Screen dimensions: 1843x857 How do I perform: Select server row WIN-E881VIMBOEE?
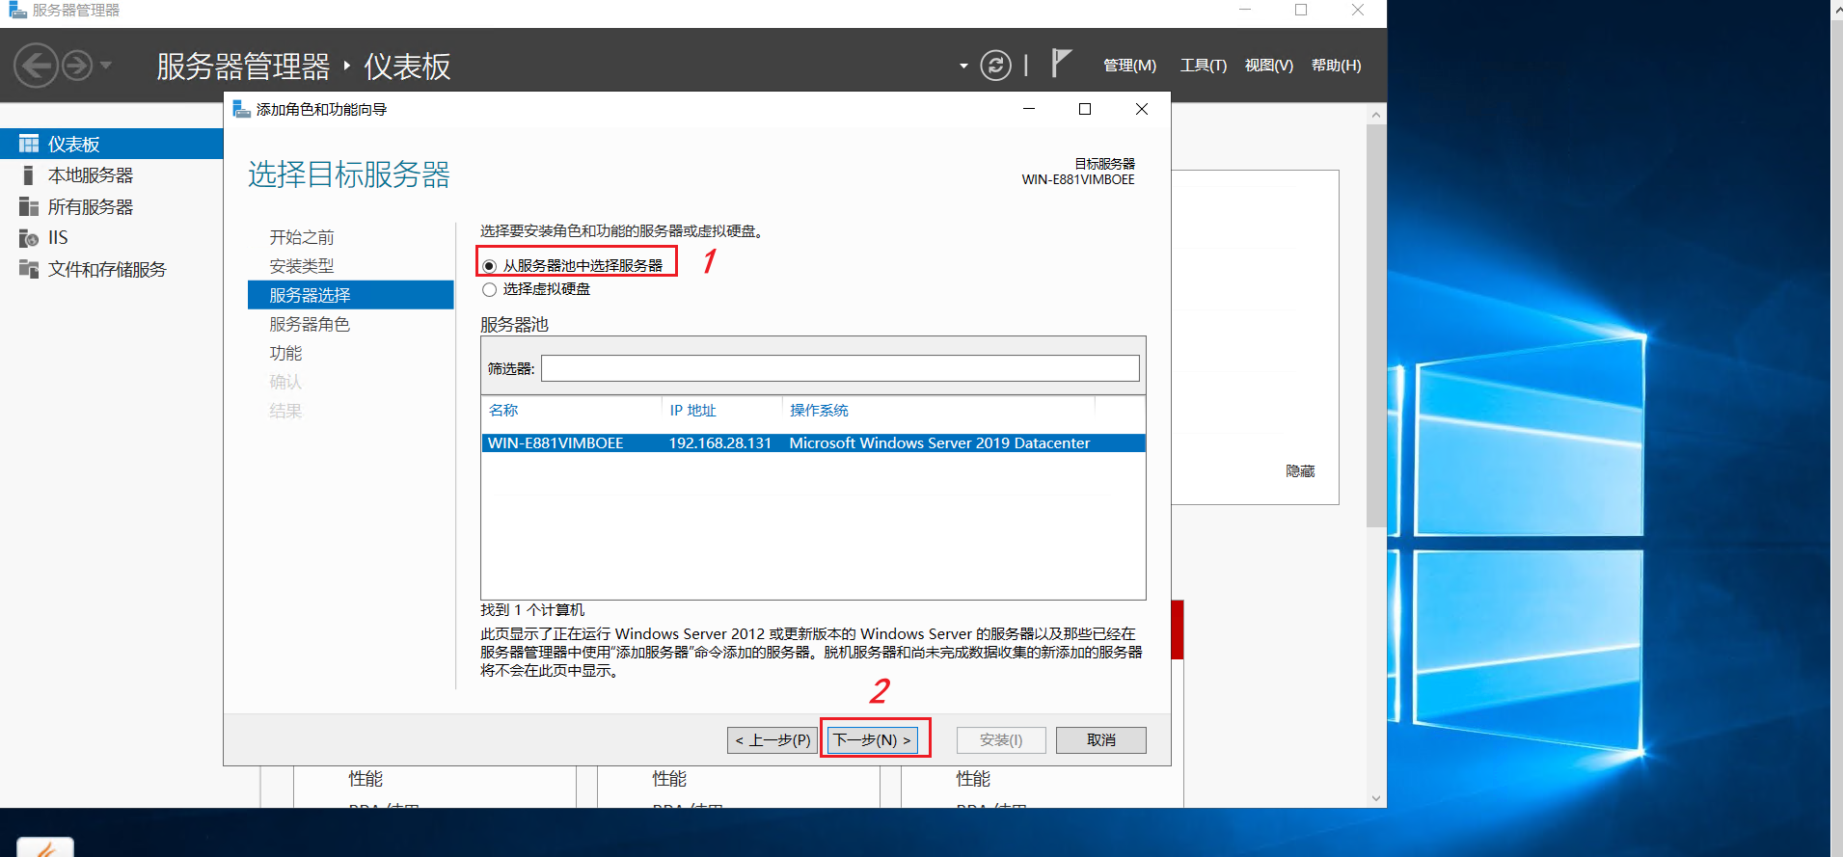coord(813,443)
